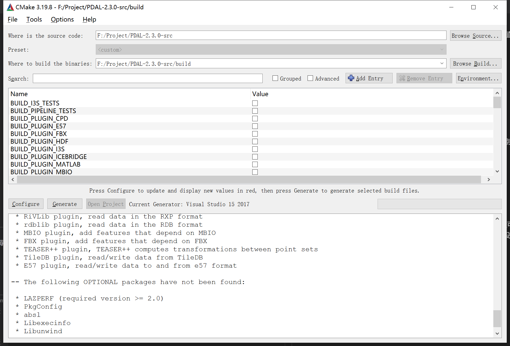
Task: Check the BUILD_PIPELINE_TESTS option
Action: (255, 111)
